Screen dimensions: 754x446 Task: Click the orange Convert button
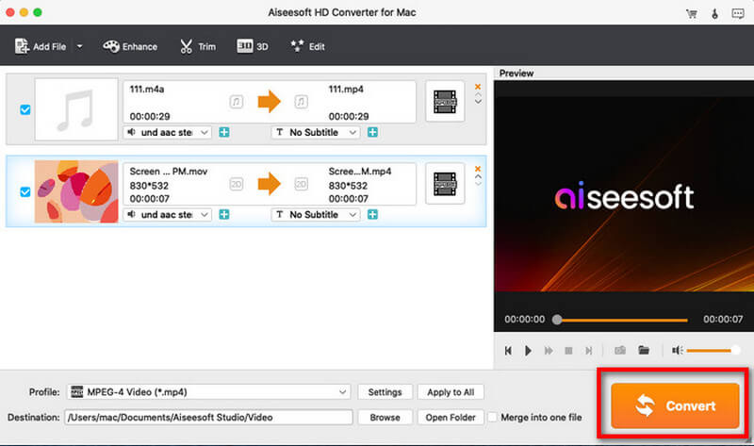673,405
